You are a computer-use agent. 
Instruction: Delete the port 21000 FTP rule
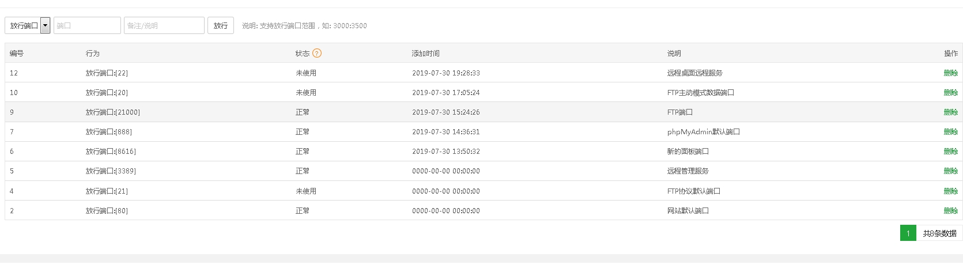(x=950, y=112)
